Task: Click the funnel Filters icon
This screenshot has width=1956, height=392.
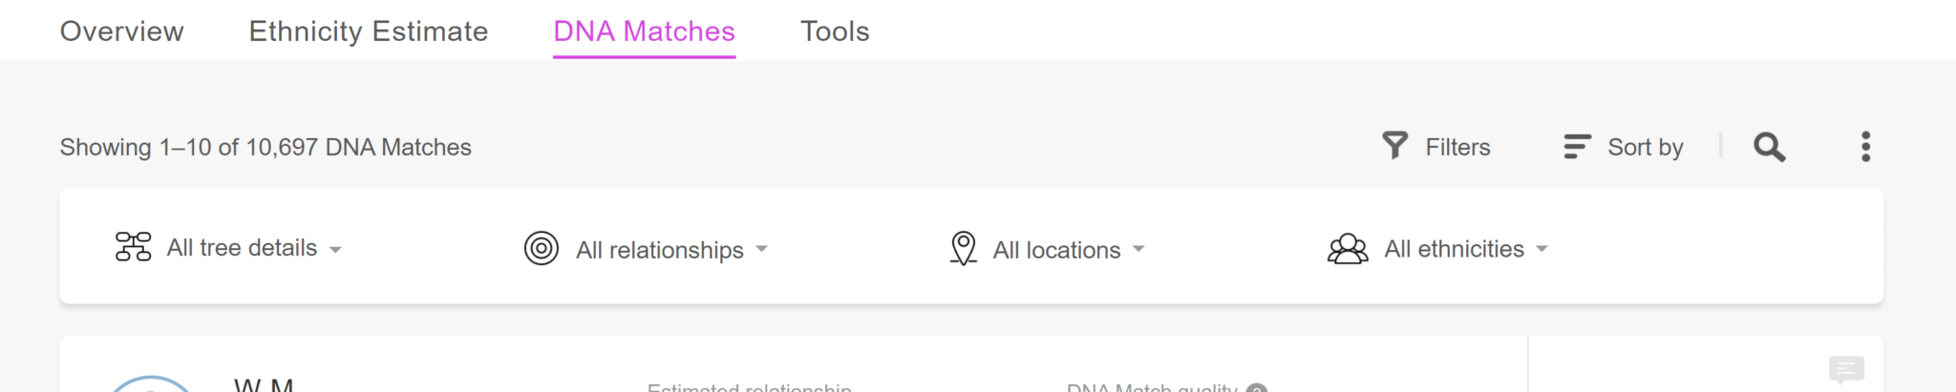Action: click(x=1394, y=146)
